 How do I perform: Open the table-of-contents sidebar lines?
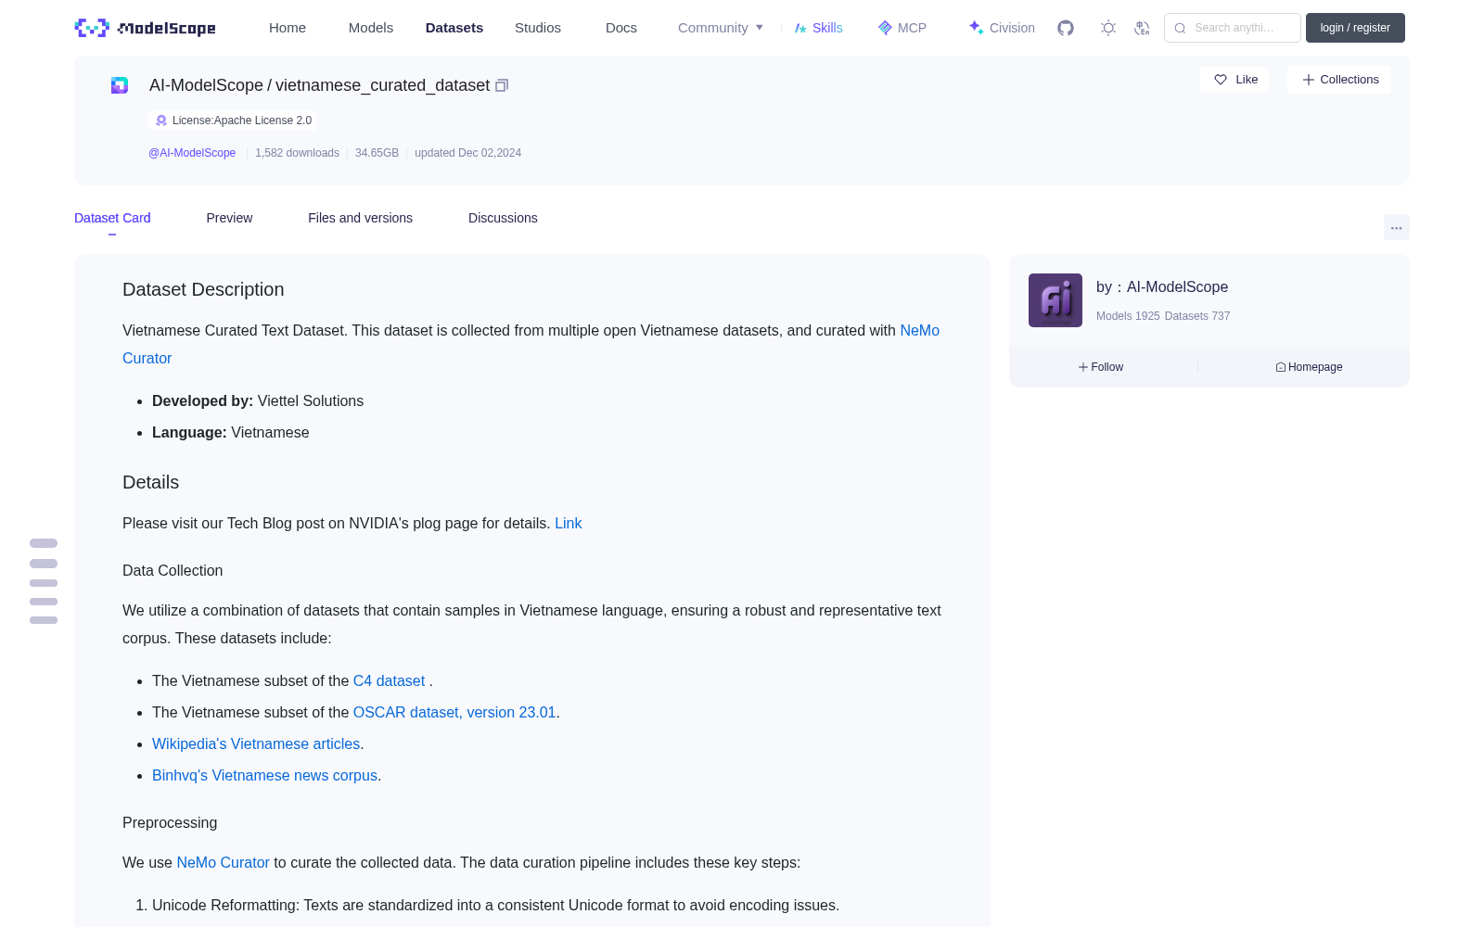(44, 581)
